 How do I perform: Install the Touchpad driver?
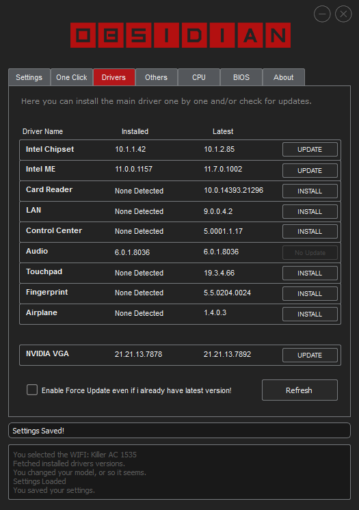click(310, 273)
